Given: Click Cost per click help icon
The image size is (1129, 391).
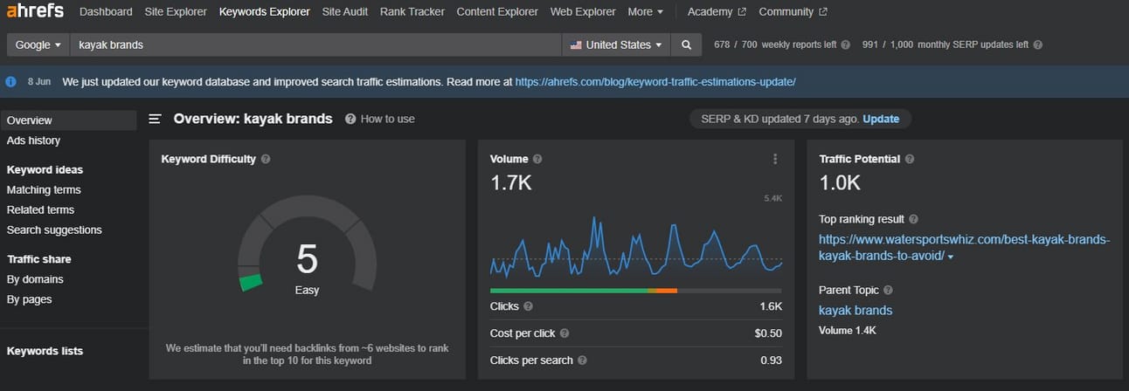Looking at the screenshot, I should click(564, 333).
